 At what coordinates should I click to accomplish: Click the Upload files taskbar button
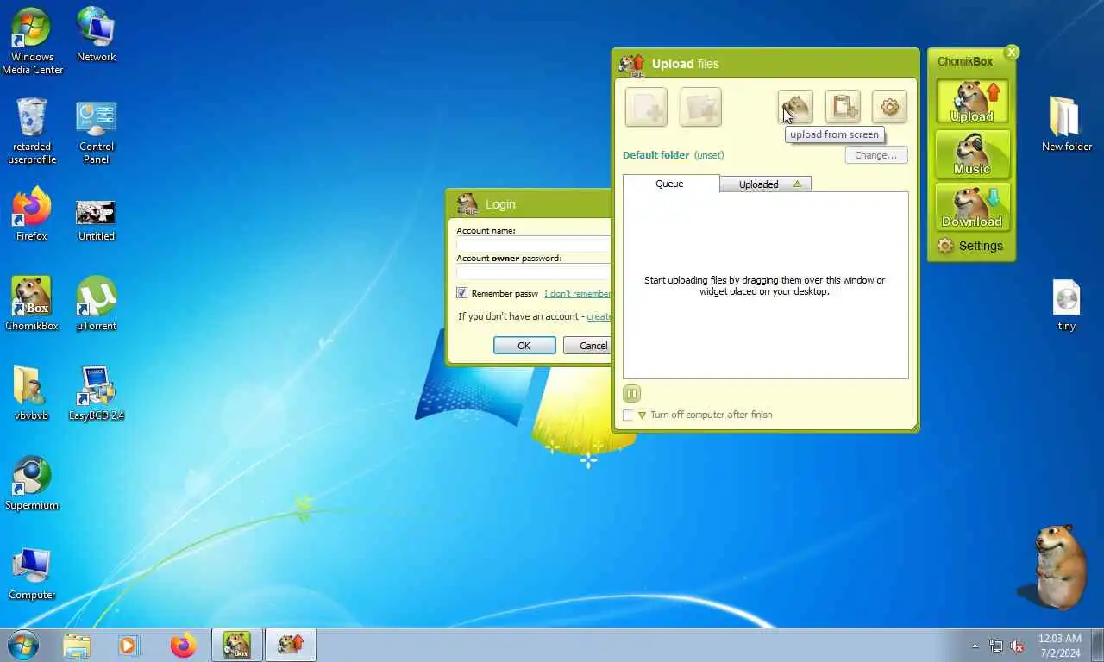[291, 645]
